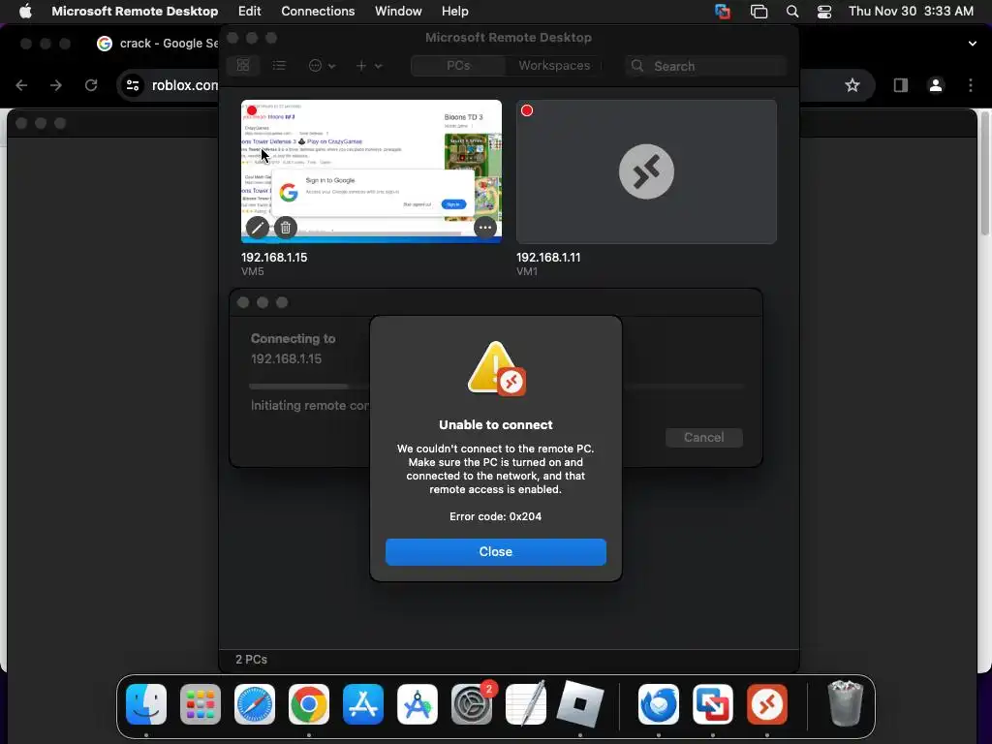This screenshot has height=744, width=992.
Task: Open the Apple menu
Action: [x=25, y=12]
